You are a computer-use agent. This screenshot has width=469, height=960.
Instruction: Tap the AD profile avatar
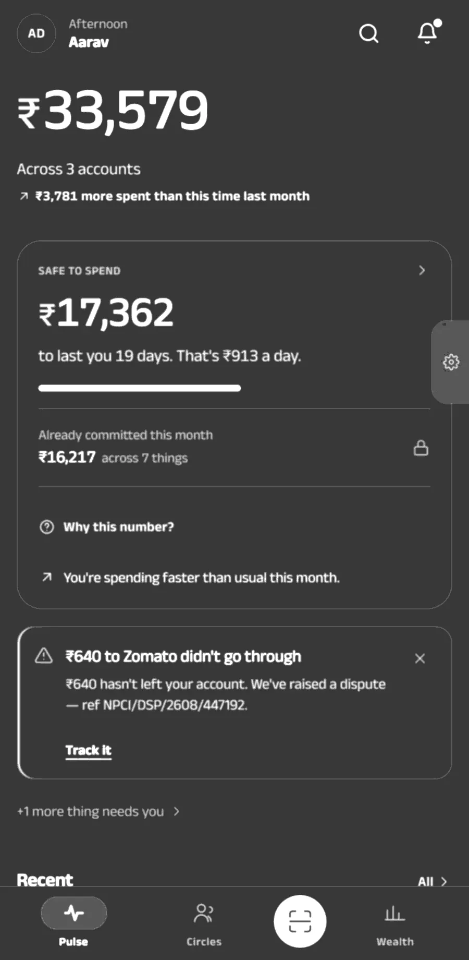click(36, 33)
